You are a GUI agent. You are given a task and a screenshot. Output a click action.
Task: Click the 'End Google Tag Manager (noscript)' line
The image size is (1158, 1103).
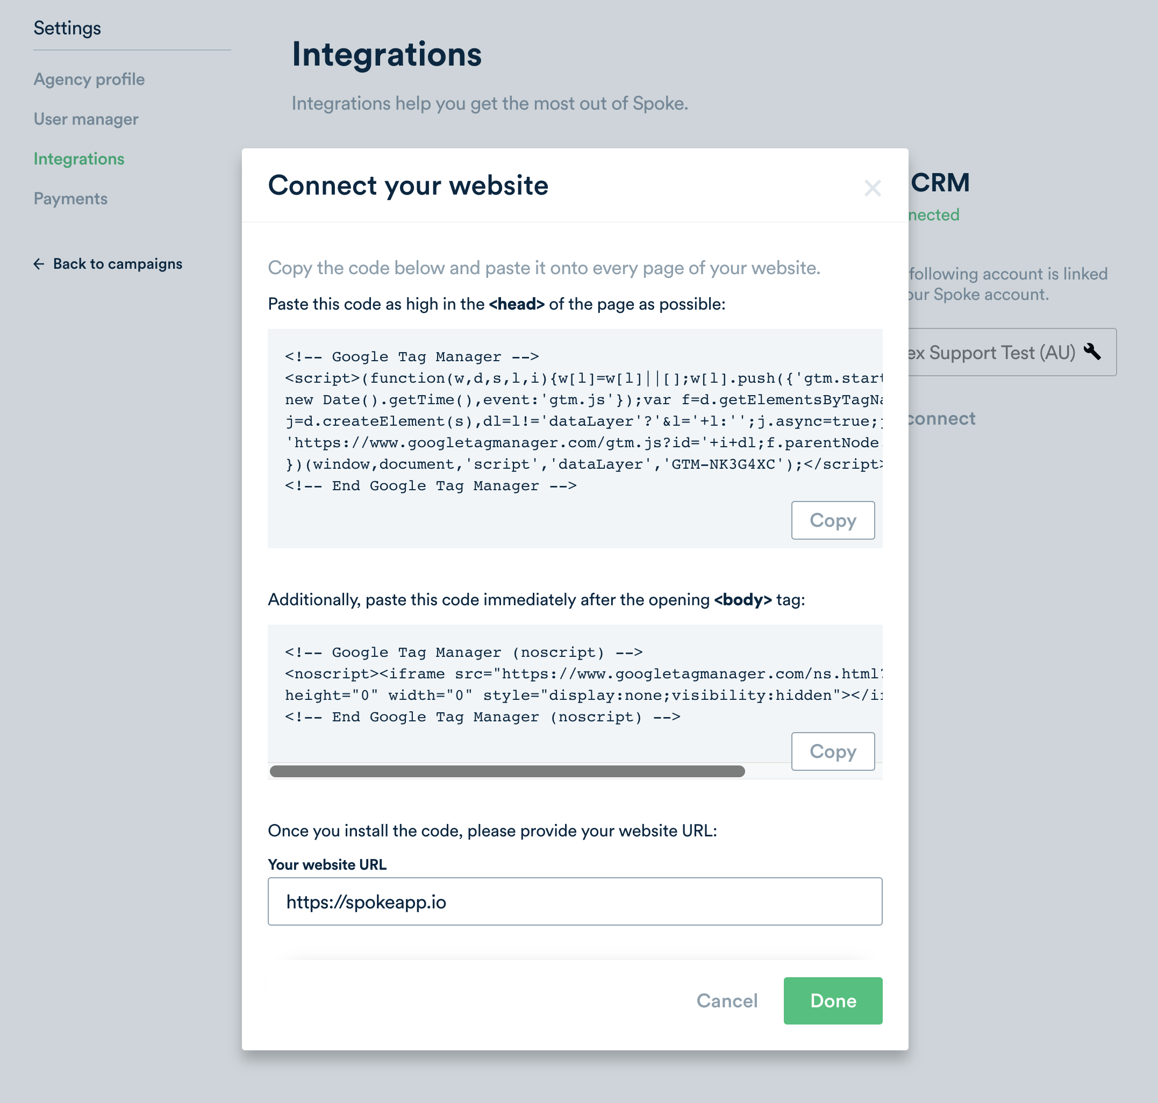tap(482, 717)
